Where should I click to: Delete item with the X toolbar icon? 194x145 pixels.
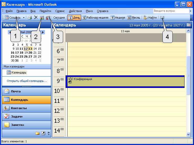tap(36, 18)
